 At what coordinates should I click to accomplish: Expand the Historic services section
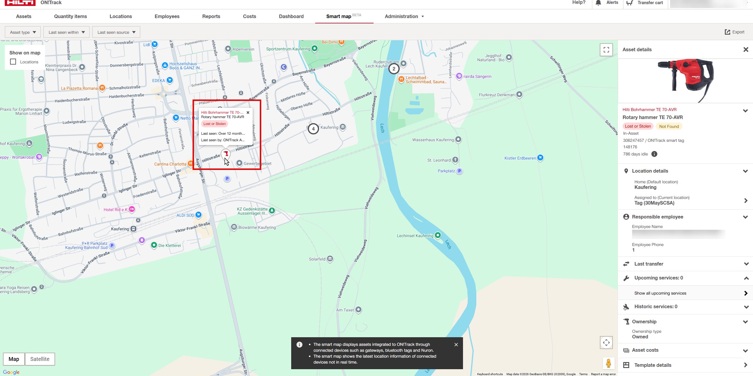(x=746, y=307)
